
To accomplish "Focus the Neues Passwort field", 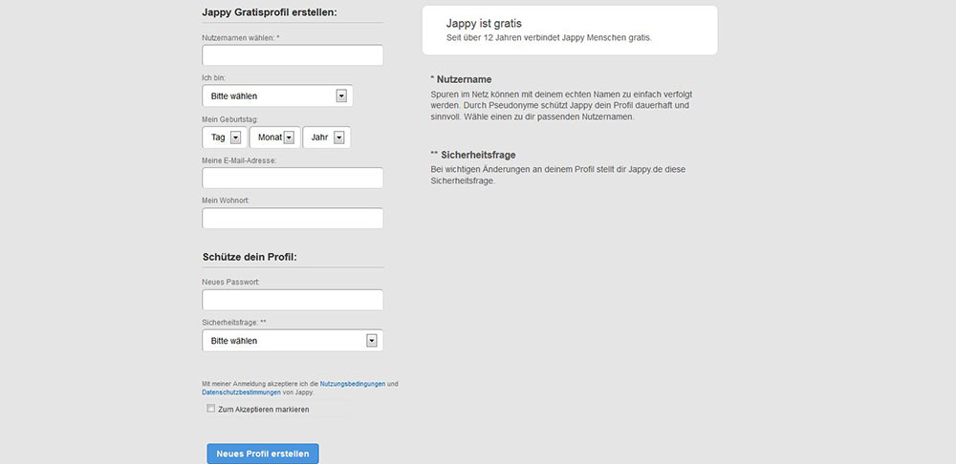I will pyautogui.click(x=293, y=300).
